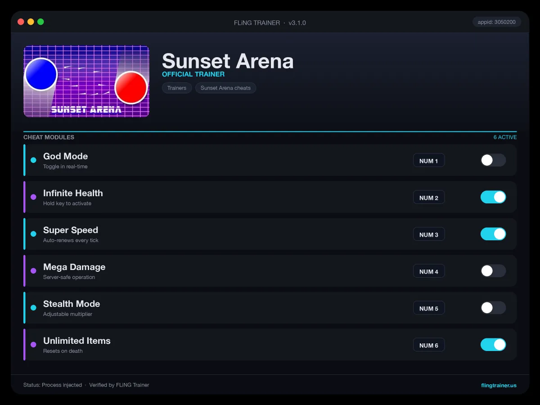Click the cyan status dot beside God Mode

[33, 160]
